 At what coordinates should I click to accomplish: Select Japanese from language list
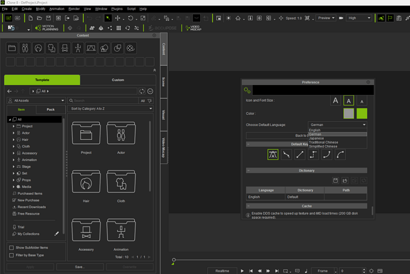click(x=338, y=138)
